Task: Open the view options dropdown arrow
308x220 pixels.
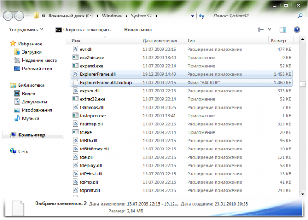Action: [269, 30]
